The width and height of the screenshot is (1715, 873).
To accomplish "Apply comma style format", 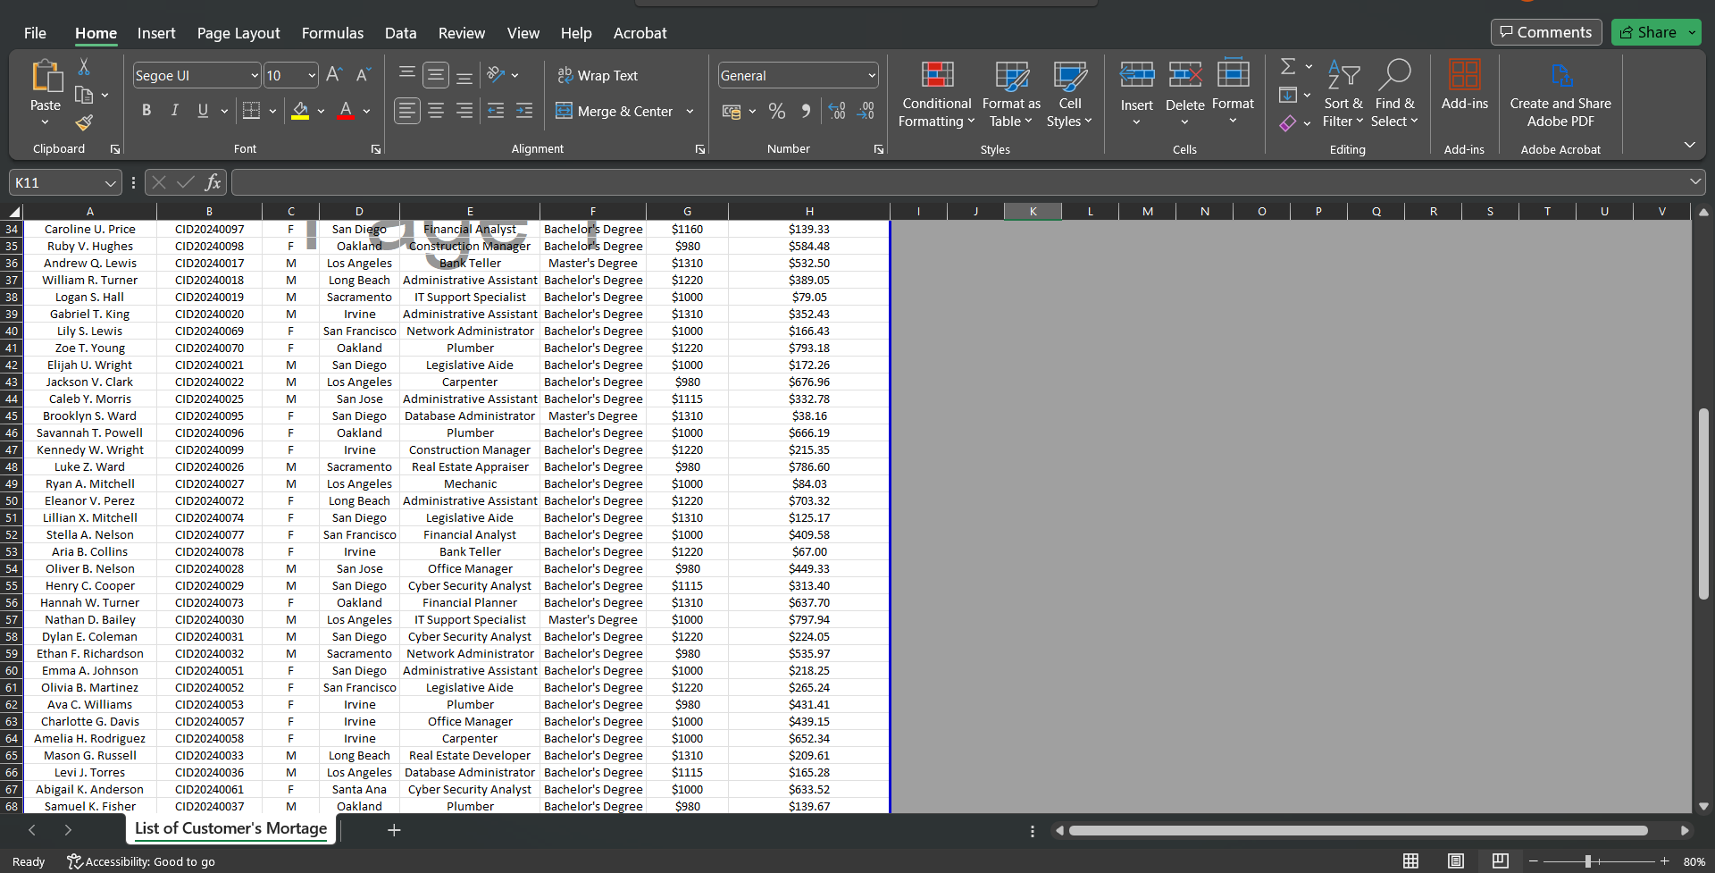I will click(x=806, y=111).
